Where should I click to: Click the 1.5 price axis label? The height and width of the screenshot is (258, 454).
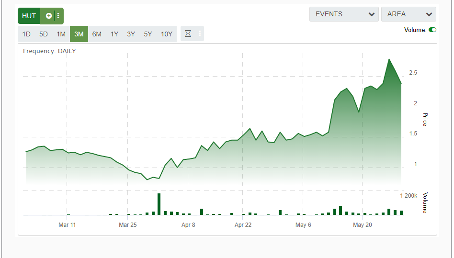tap(413, 134)
